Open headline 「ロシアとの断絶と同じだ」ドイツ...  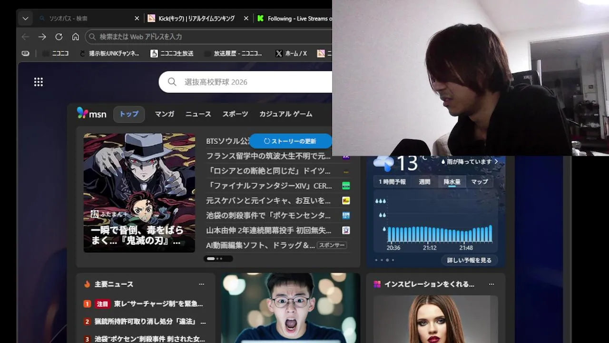[268, 171]
